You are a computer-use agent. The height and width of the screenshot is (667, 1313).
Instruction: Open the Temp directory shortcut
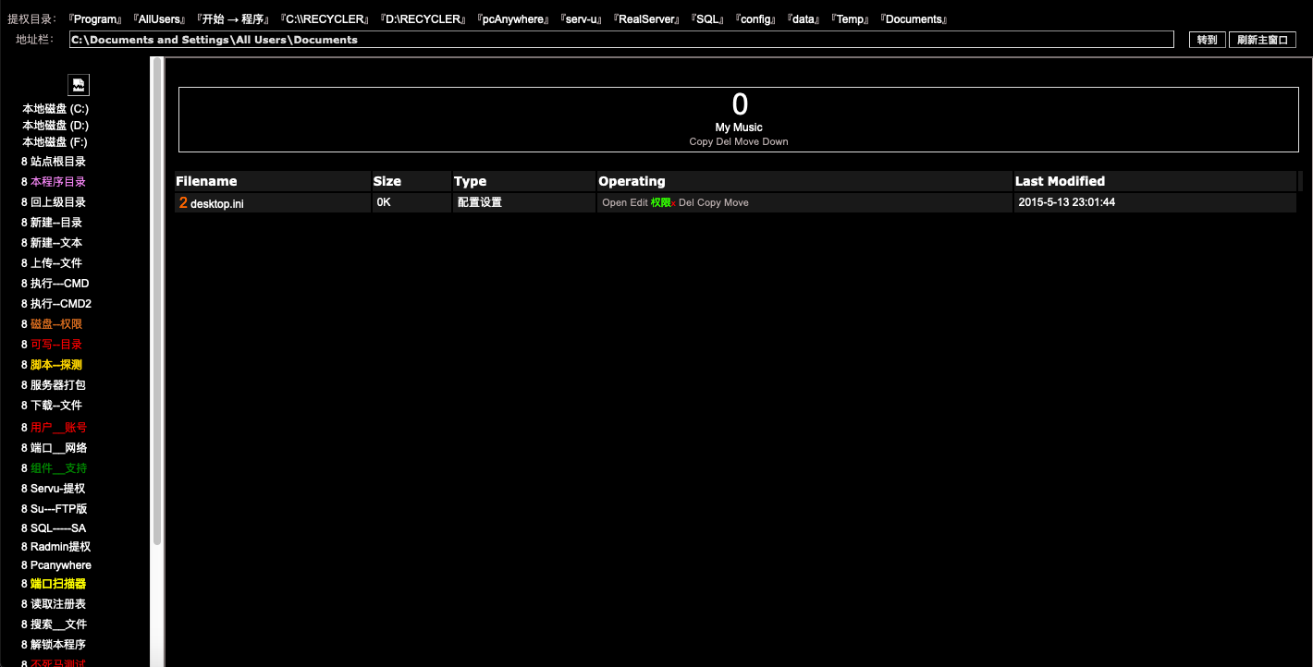[851, 19]
